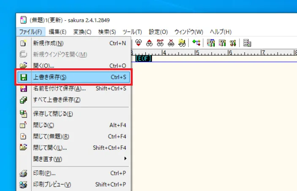Image resolution: width=297 pixels, height=191 pixels.
Task: Click the すべて上書き保存(Z) stacked floppies icon
Action: click(x=24, y=100)
